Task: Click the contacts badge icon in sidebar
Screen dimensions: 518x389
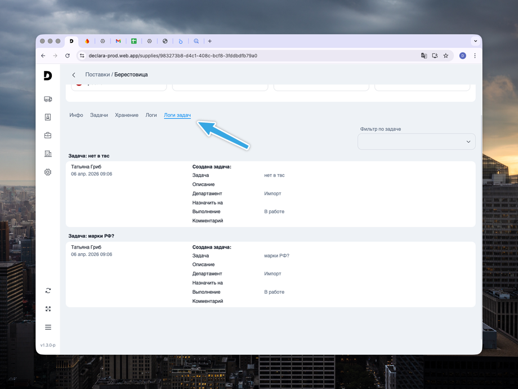Action: coord(48,117)
